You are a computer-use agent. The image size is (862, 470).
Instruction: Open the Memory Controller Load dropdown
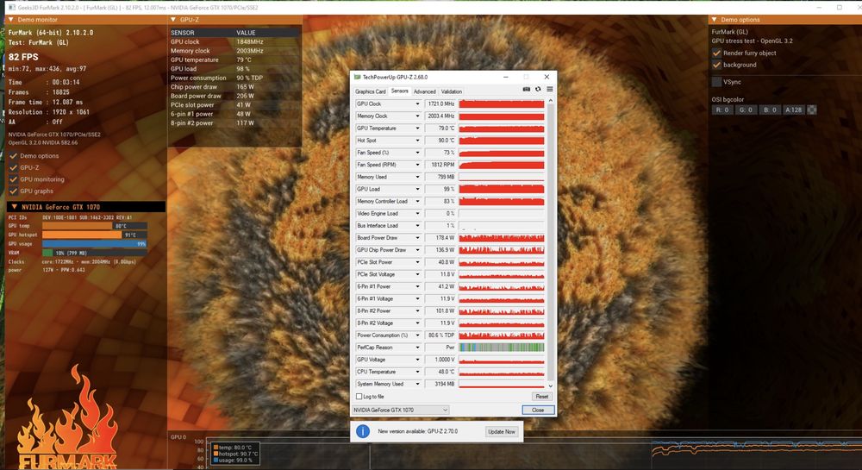(417, 201)
